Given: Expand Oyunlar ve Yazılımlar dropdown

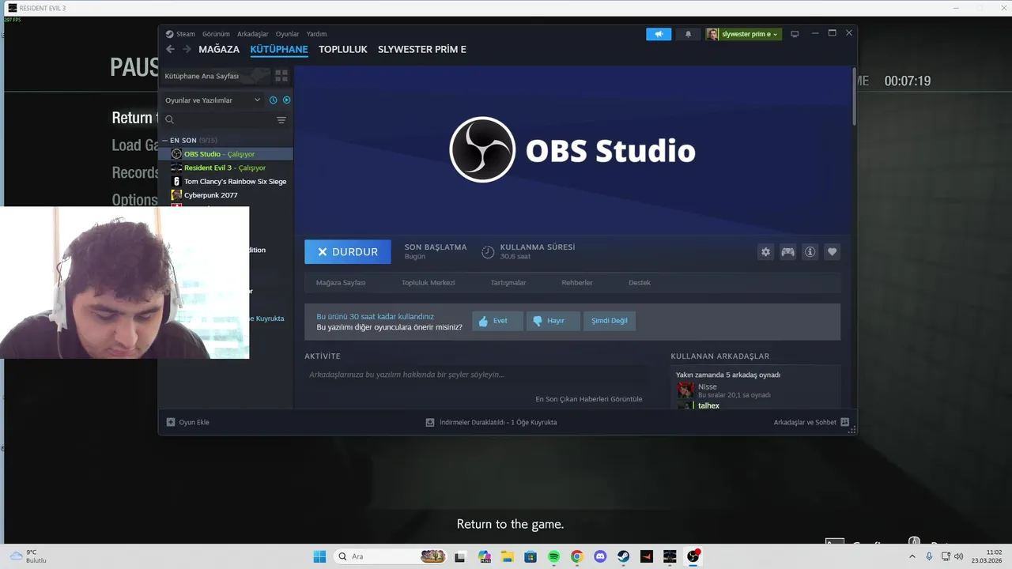Looking at the screenshot, I should click(x=213, y=100).
